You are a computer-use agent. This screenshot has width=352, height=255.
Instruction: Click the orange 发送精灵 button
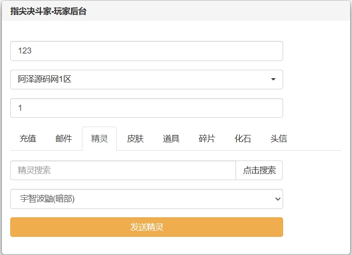click(146, 227)
